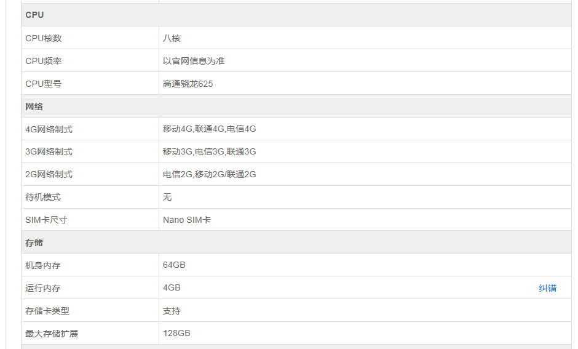Click the CPU核数 label cell
The height and width of the screenshot is (349, 578).
pos(90,38)
